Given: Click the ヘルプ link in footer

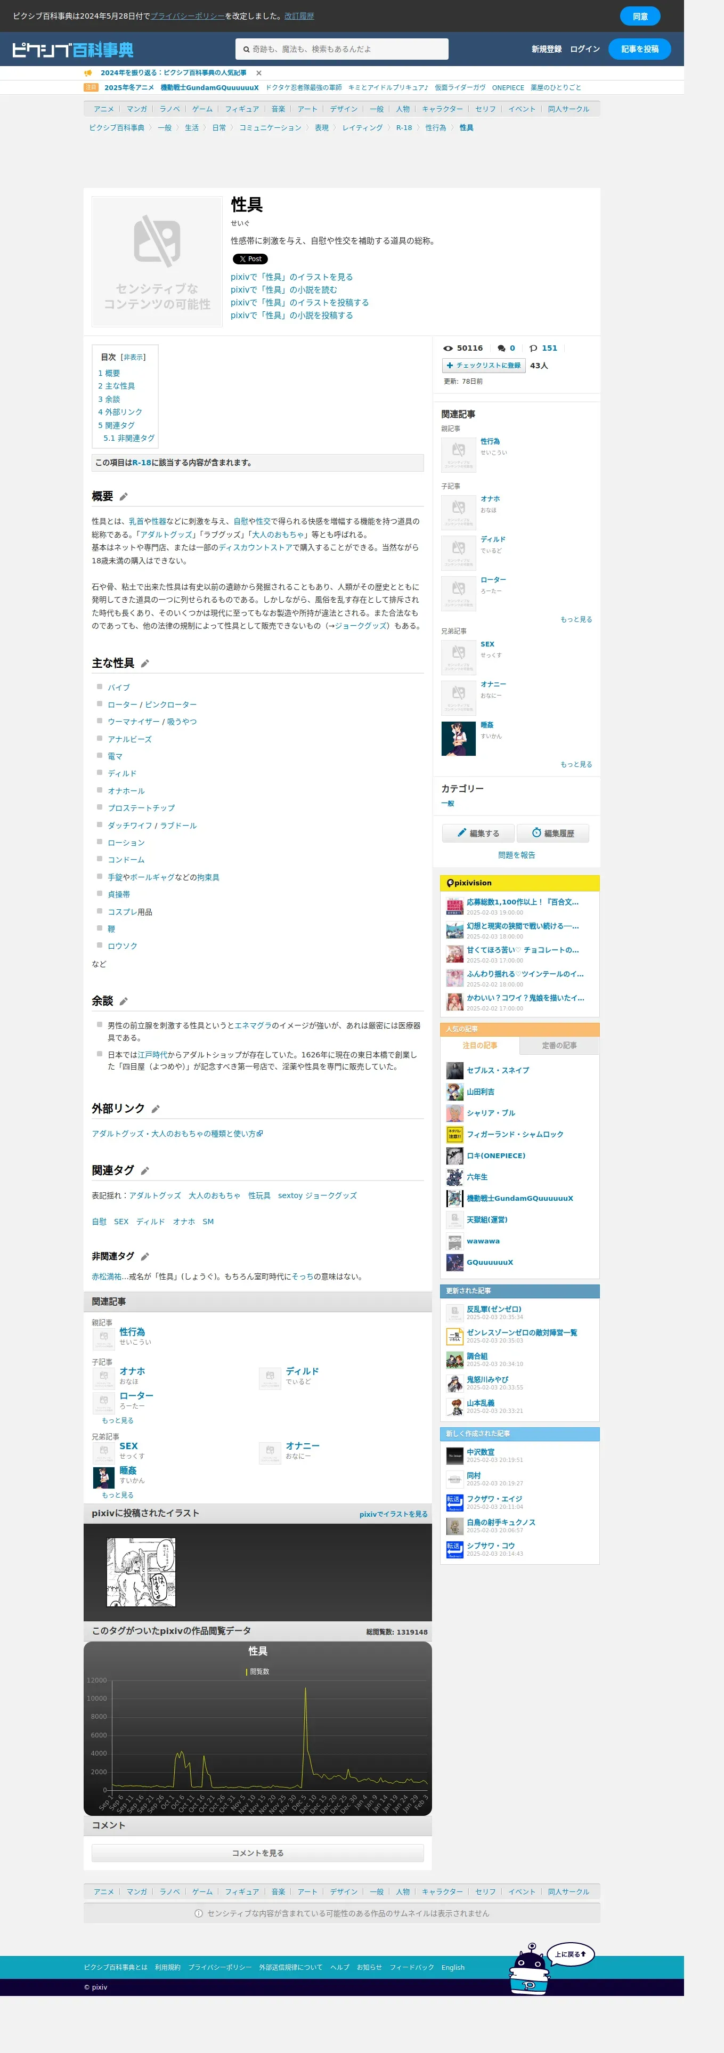Looking at the screenshot, I should (x=340, y=1967).
